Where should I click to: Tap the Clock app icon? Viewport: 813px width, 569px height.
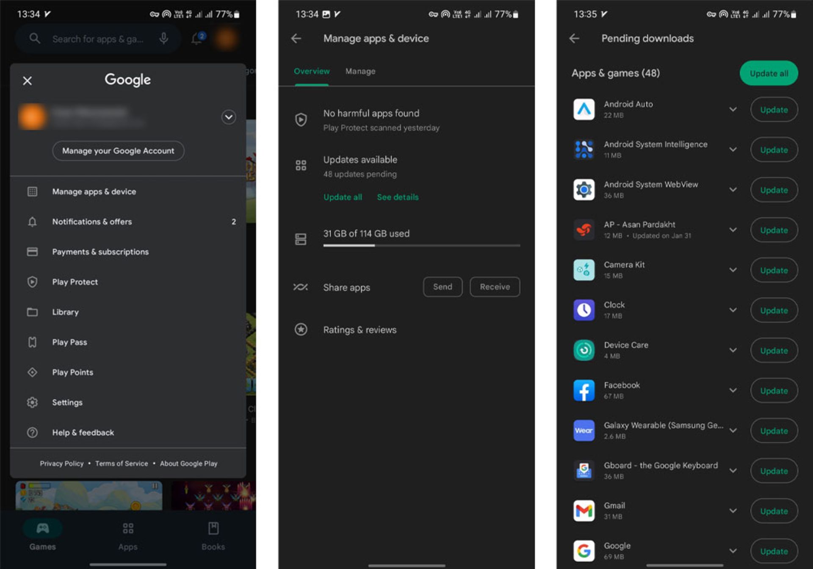(584, 310)
